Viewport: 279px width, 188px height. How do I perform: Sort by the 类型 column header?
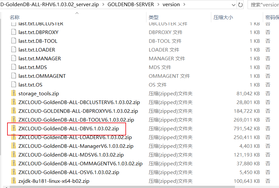click(154, 17)
